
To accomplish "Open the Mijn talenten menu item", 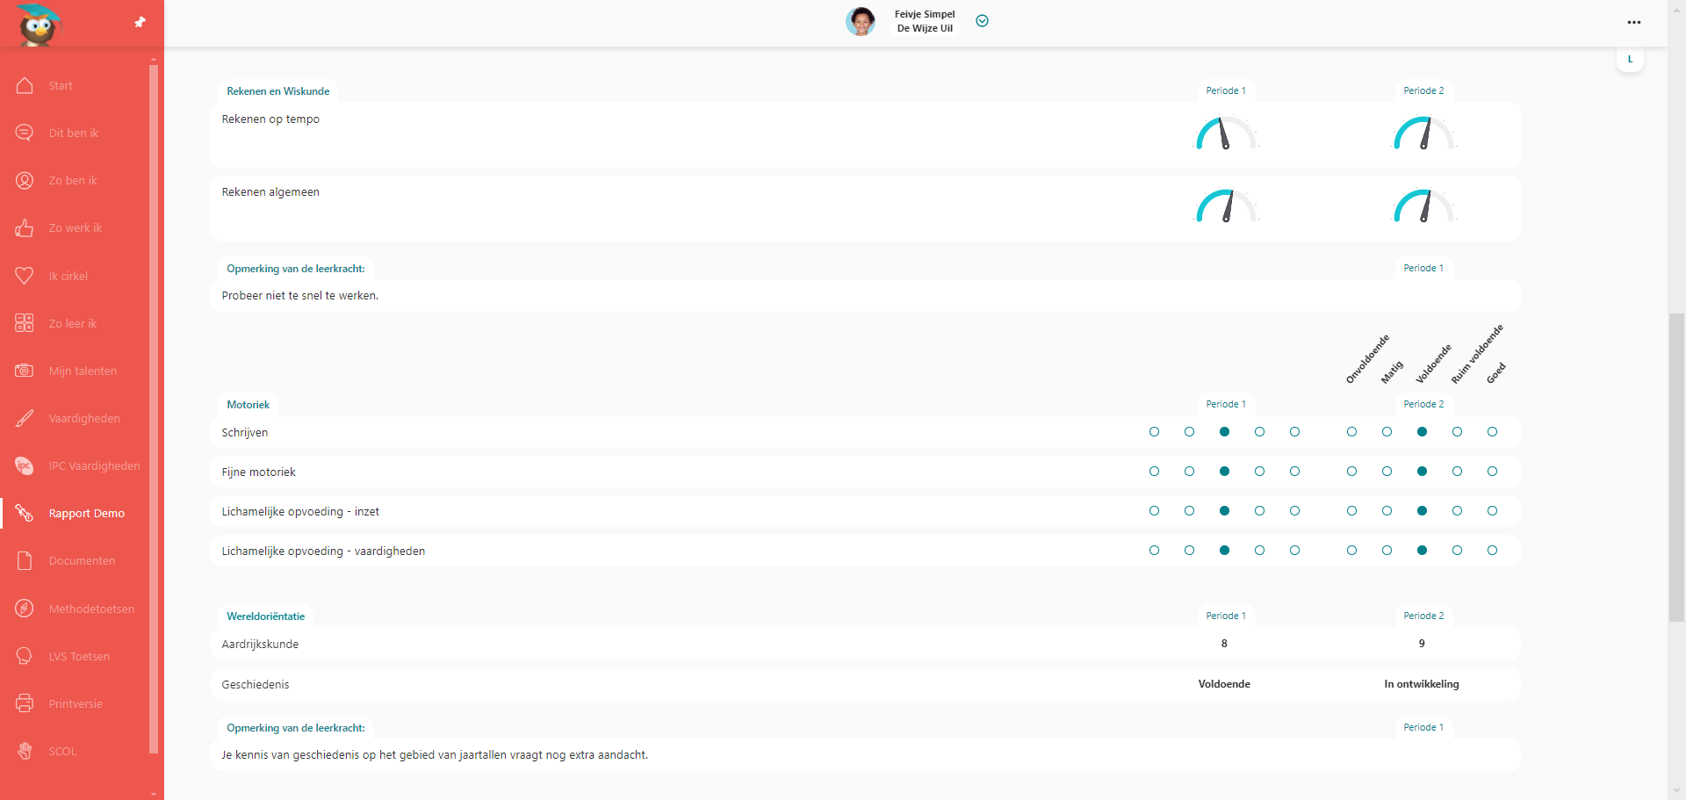I will (x=83, y=371).
